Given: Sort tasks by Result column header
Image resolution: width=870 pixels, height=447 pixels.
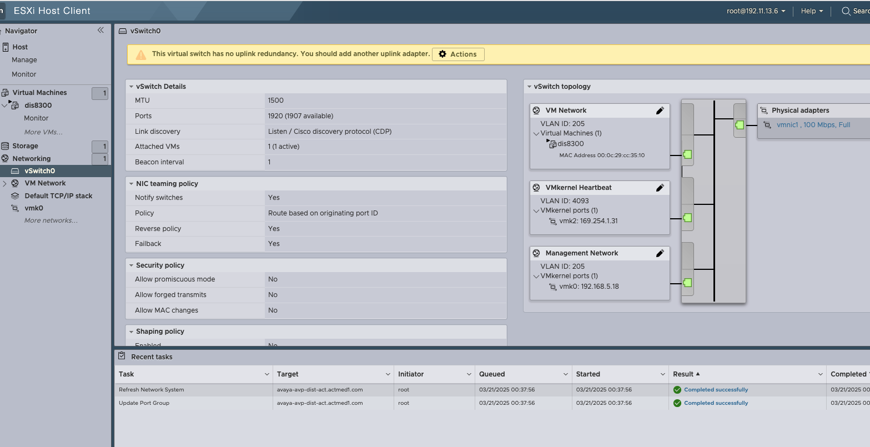Looking at the screenshot, I should [x=683, y=374].
